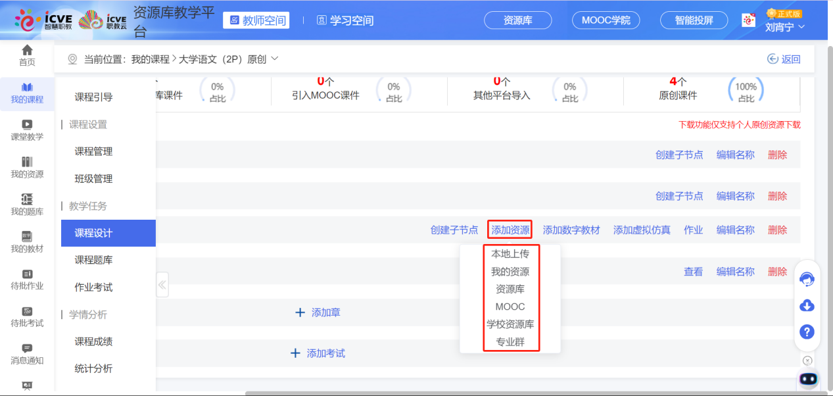Open 待批作业 sidebar icon
Image resolution: width=833 pixels, height=396 pixels.
point(27,274)
